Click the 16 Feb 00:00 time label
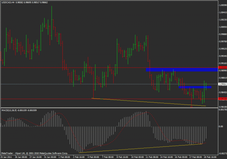Image resolution: width=227 pixels, height=159 pixels. click(181, 157)
